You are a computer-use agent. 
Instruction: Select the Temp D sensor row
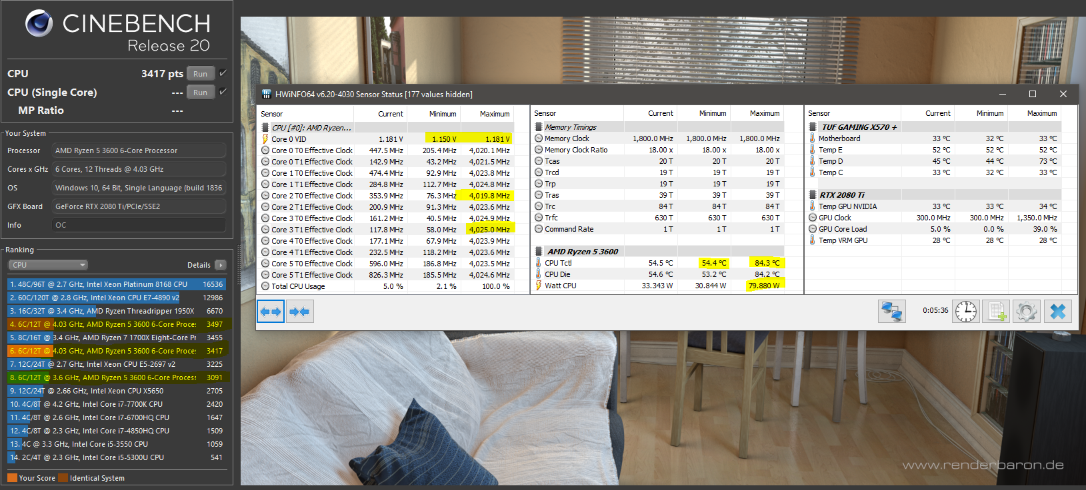coord(933,161)
